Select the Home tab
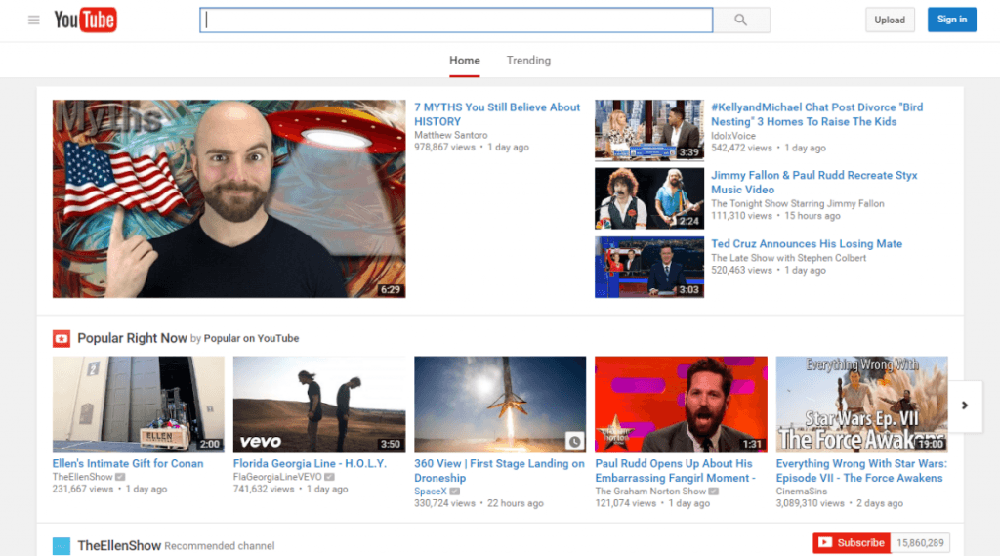This screenshot has width=1000, height=556. tap(464, 61)
